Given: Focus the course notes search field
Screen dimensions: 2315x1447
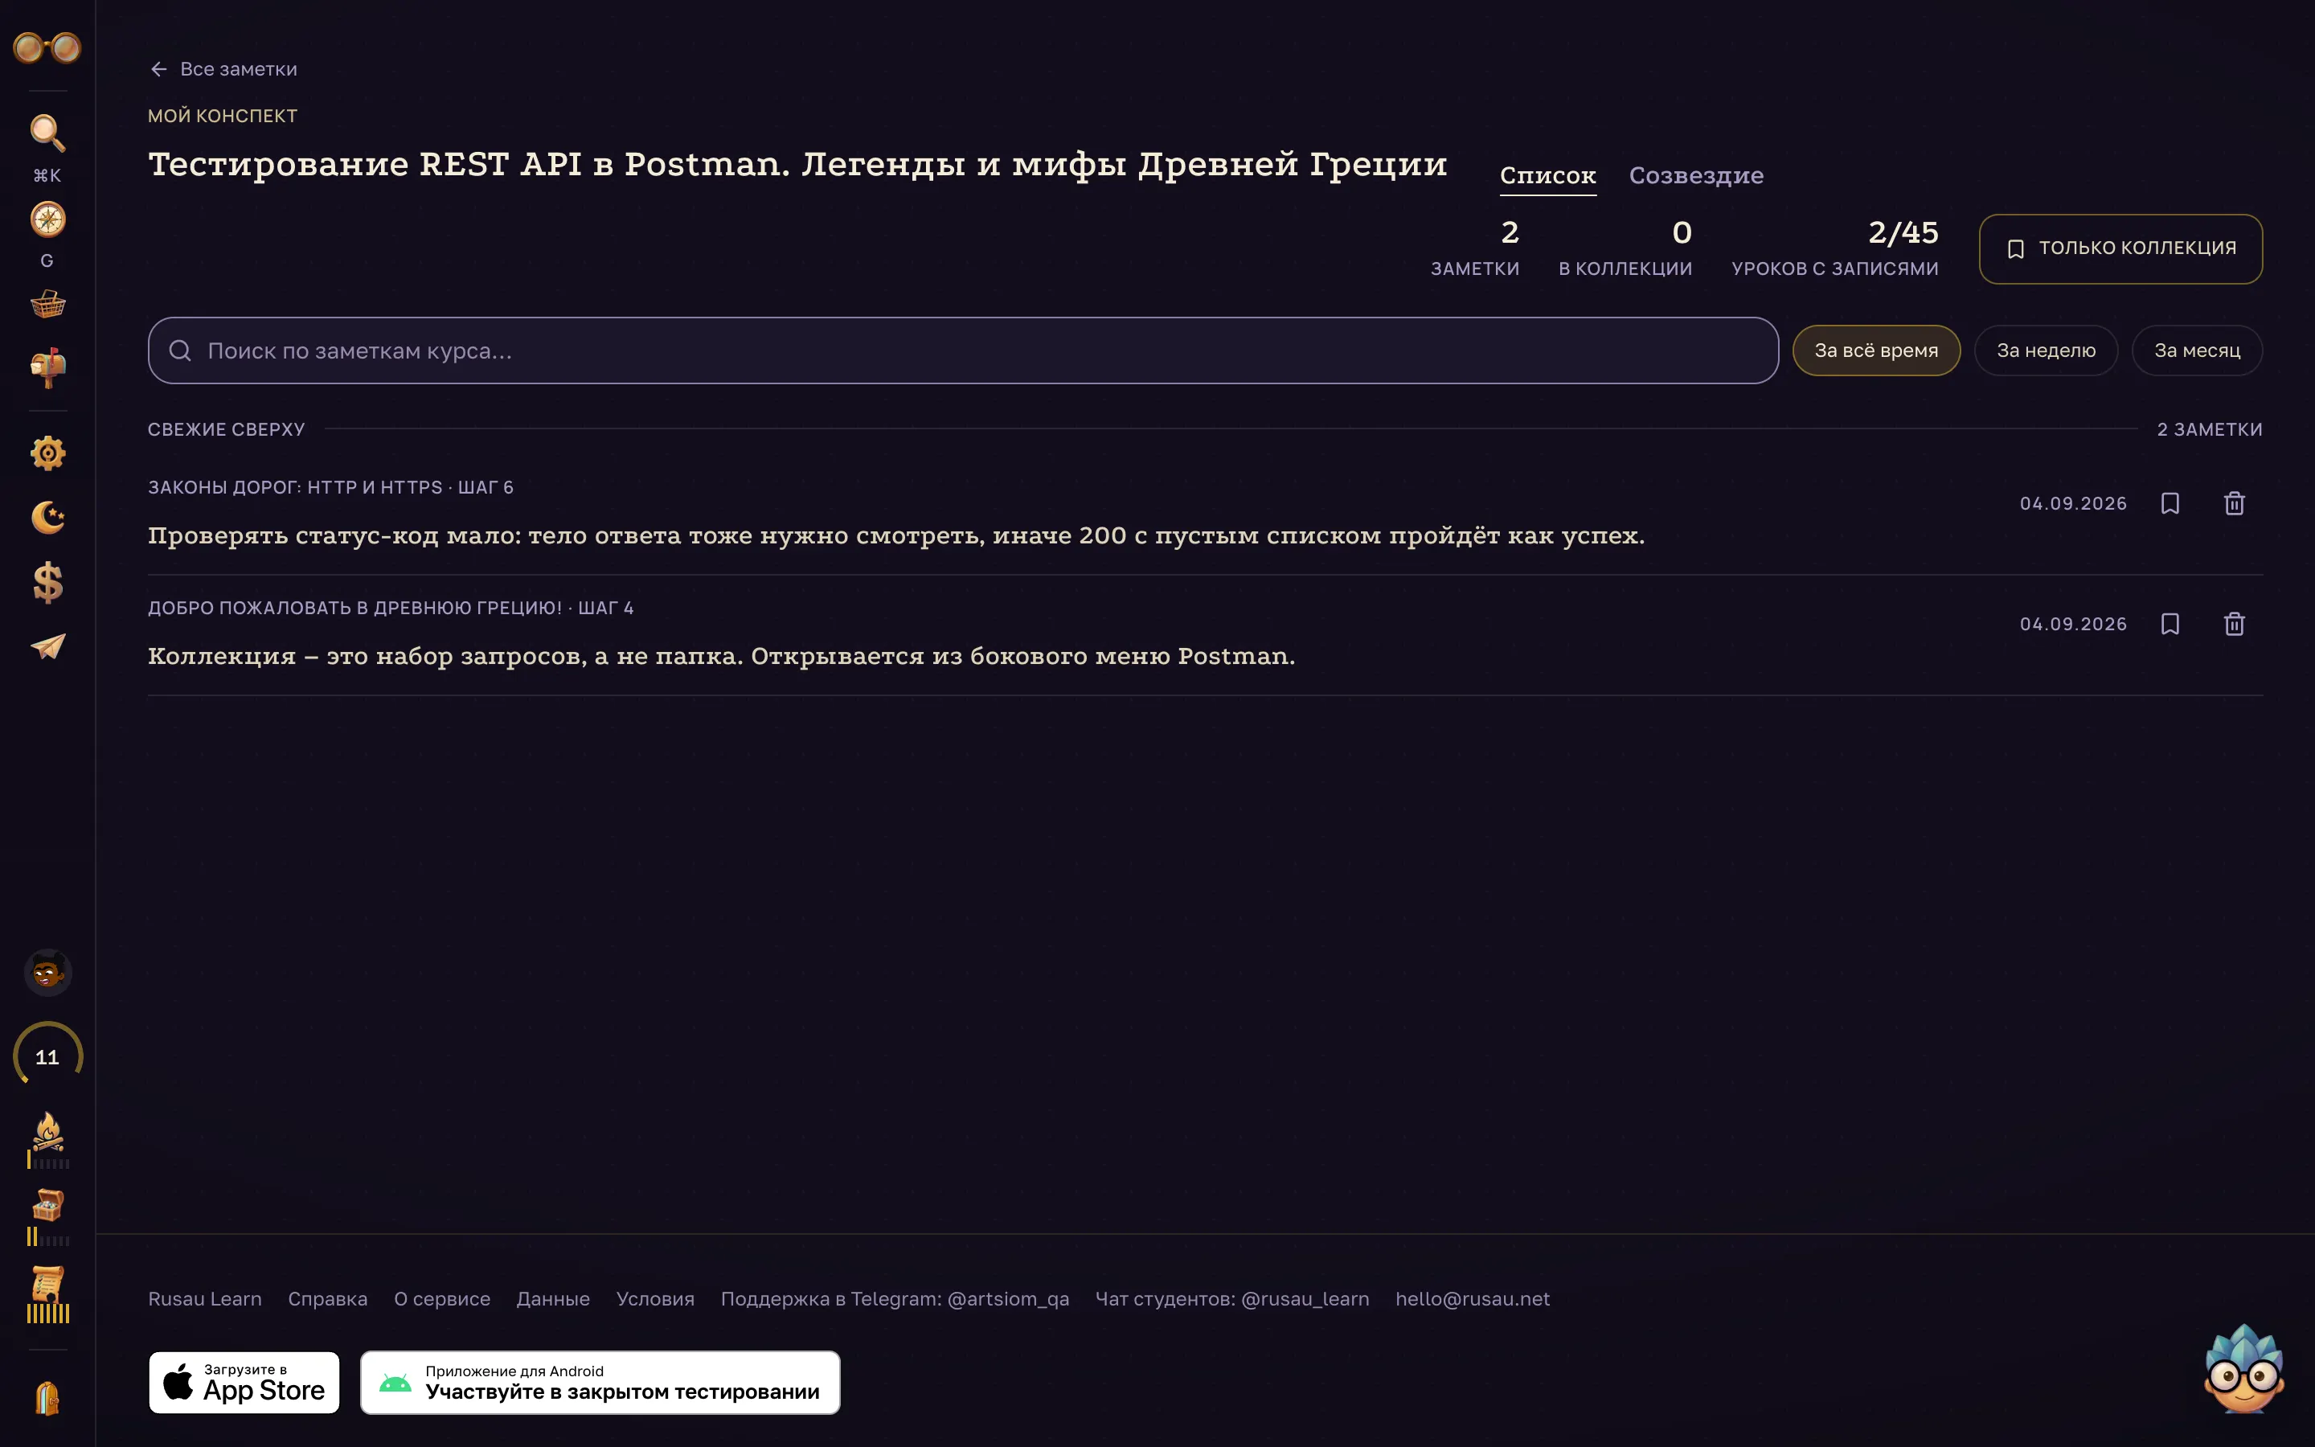Looking at the screenshot, I should (962, 350).
